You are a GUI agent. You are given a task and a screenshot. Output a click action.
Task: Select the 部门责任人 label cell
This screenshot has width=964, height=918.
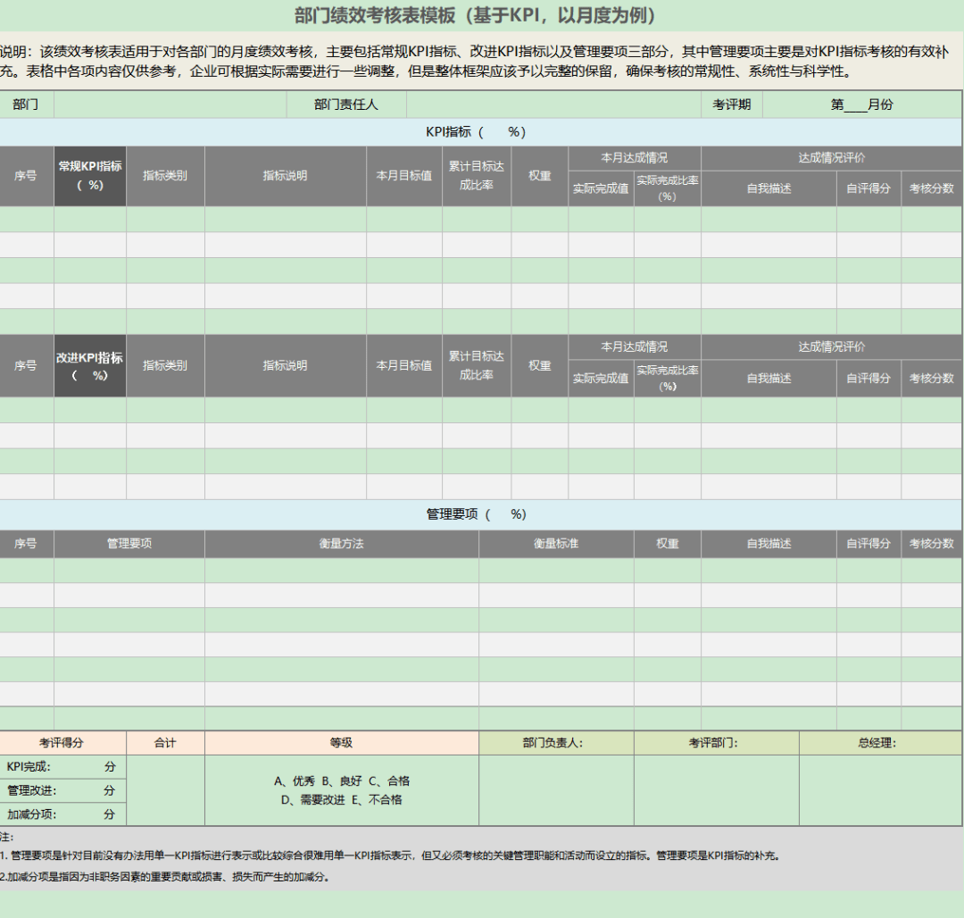[x=346, y=104]
